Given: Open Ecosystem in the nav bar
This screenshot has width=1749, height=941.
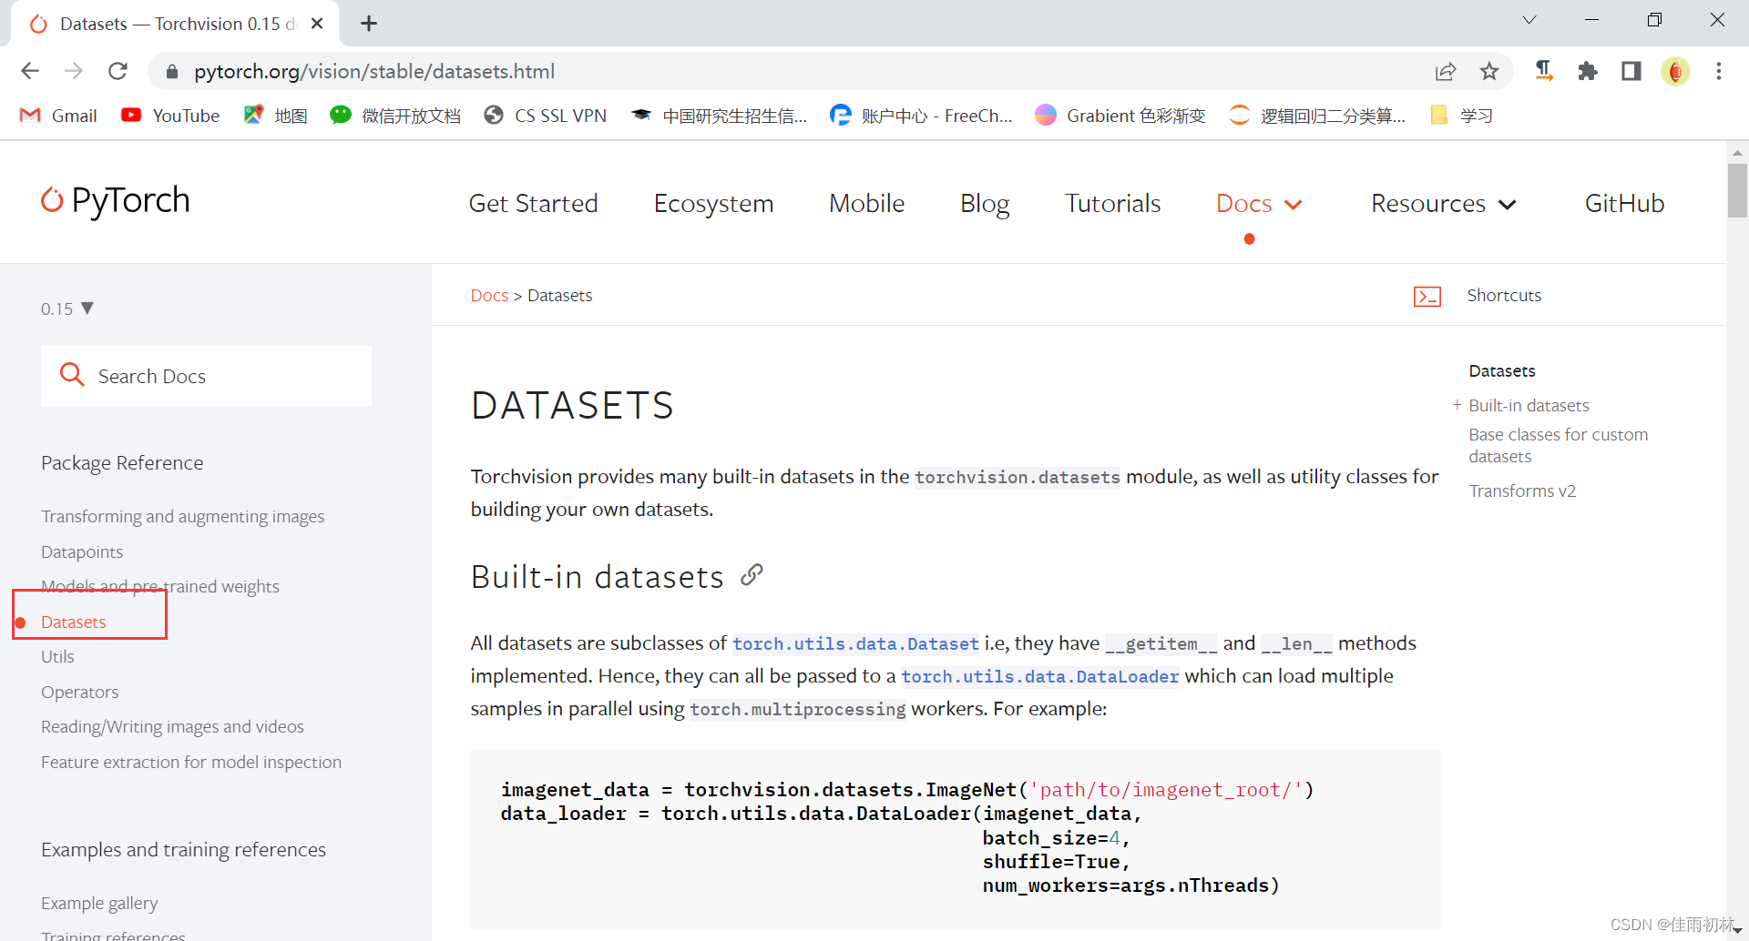Looking at the screenshot, I should pos(713,203).
